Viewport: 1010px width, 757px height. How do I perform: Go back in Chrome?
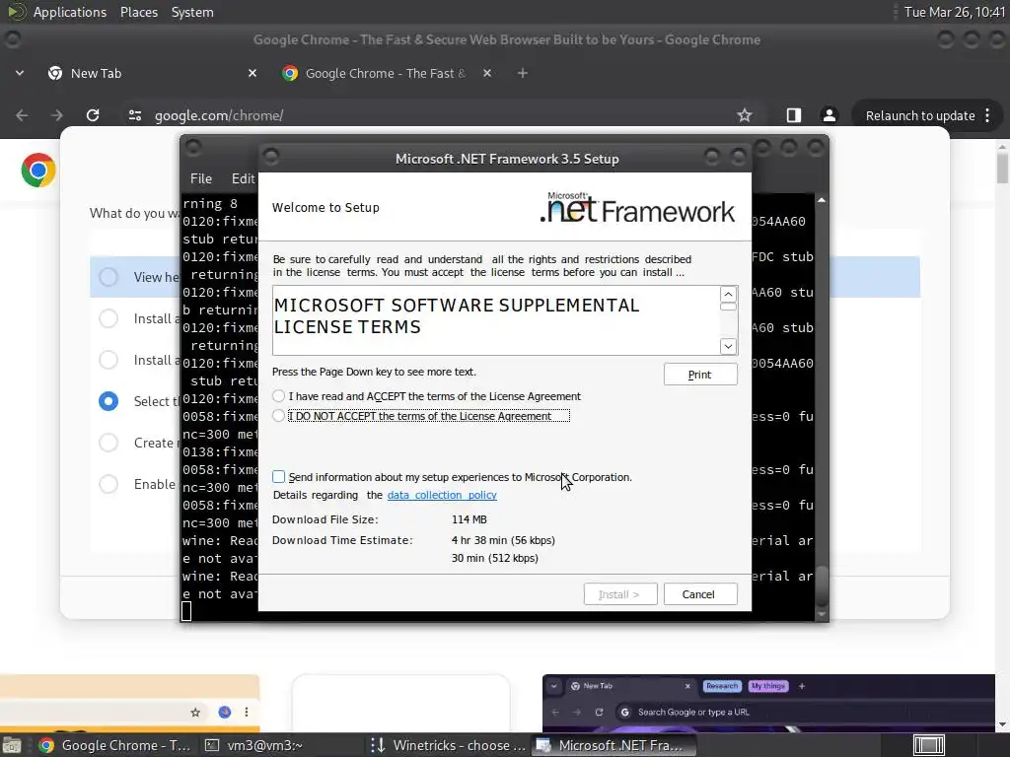tap(22, 115)
